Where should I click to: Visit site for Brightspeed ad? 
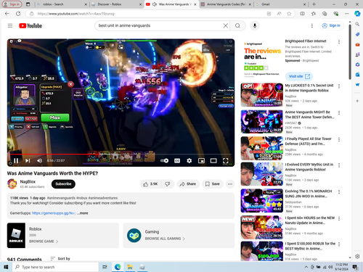click(x=299, y=76)
